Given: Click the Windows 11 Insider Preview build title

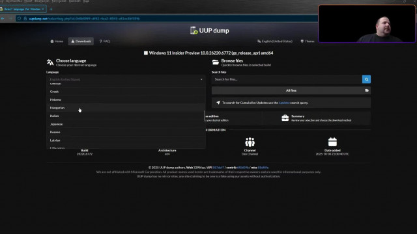Looking at the screenshot, I should coord(211,53).
